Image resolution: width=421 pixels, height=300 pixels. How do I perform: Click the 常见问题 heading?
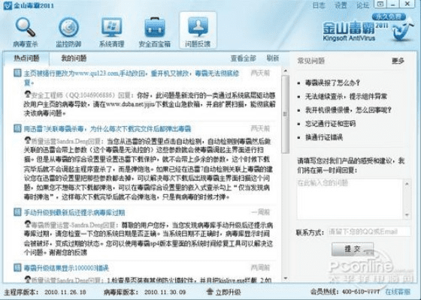click(311, 61)
